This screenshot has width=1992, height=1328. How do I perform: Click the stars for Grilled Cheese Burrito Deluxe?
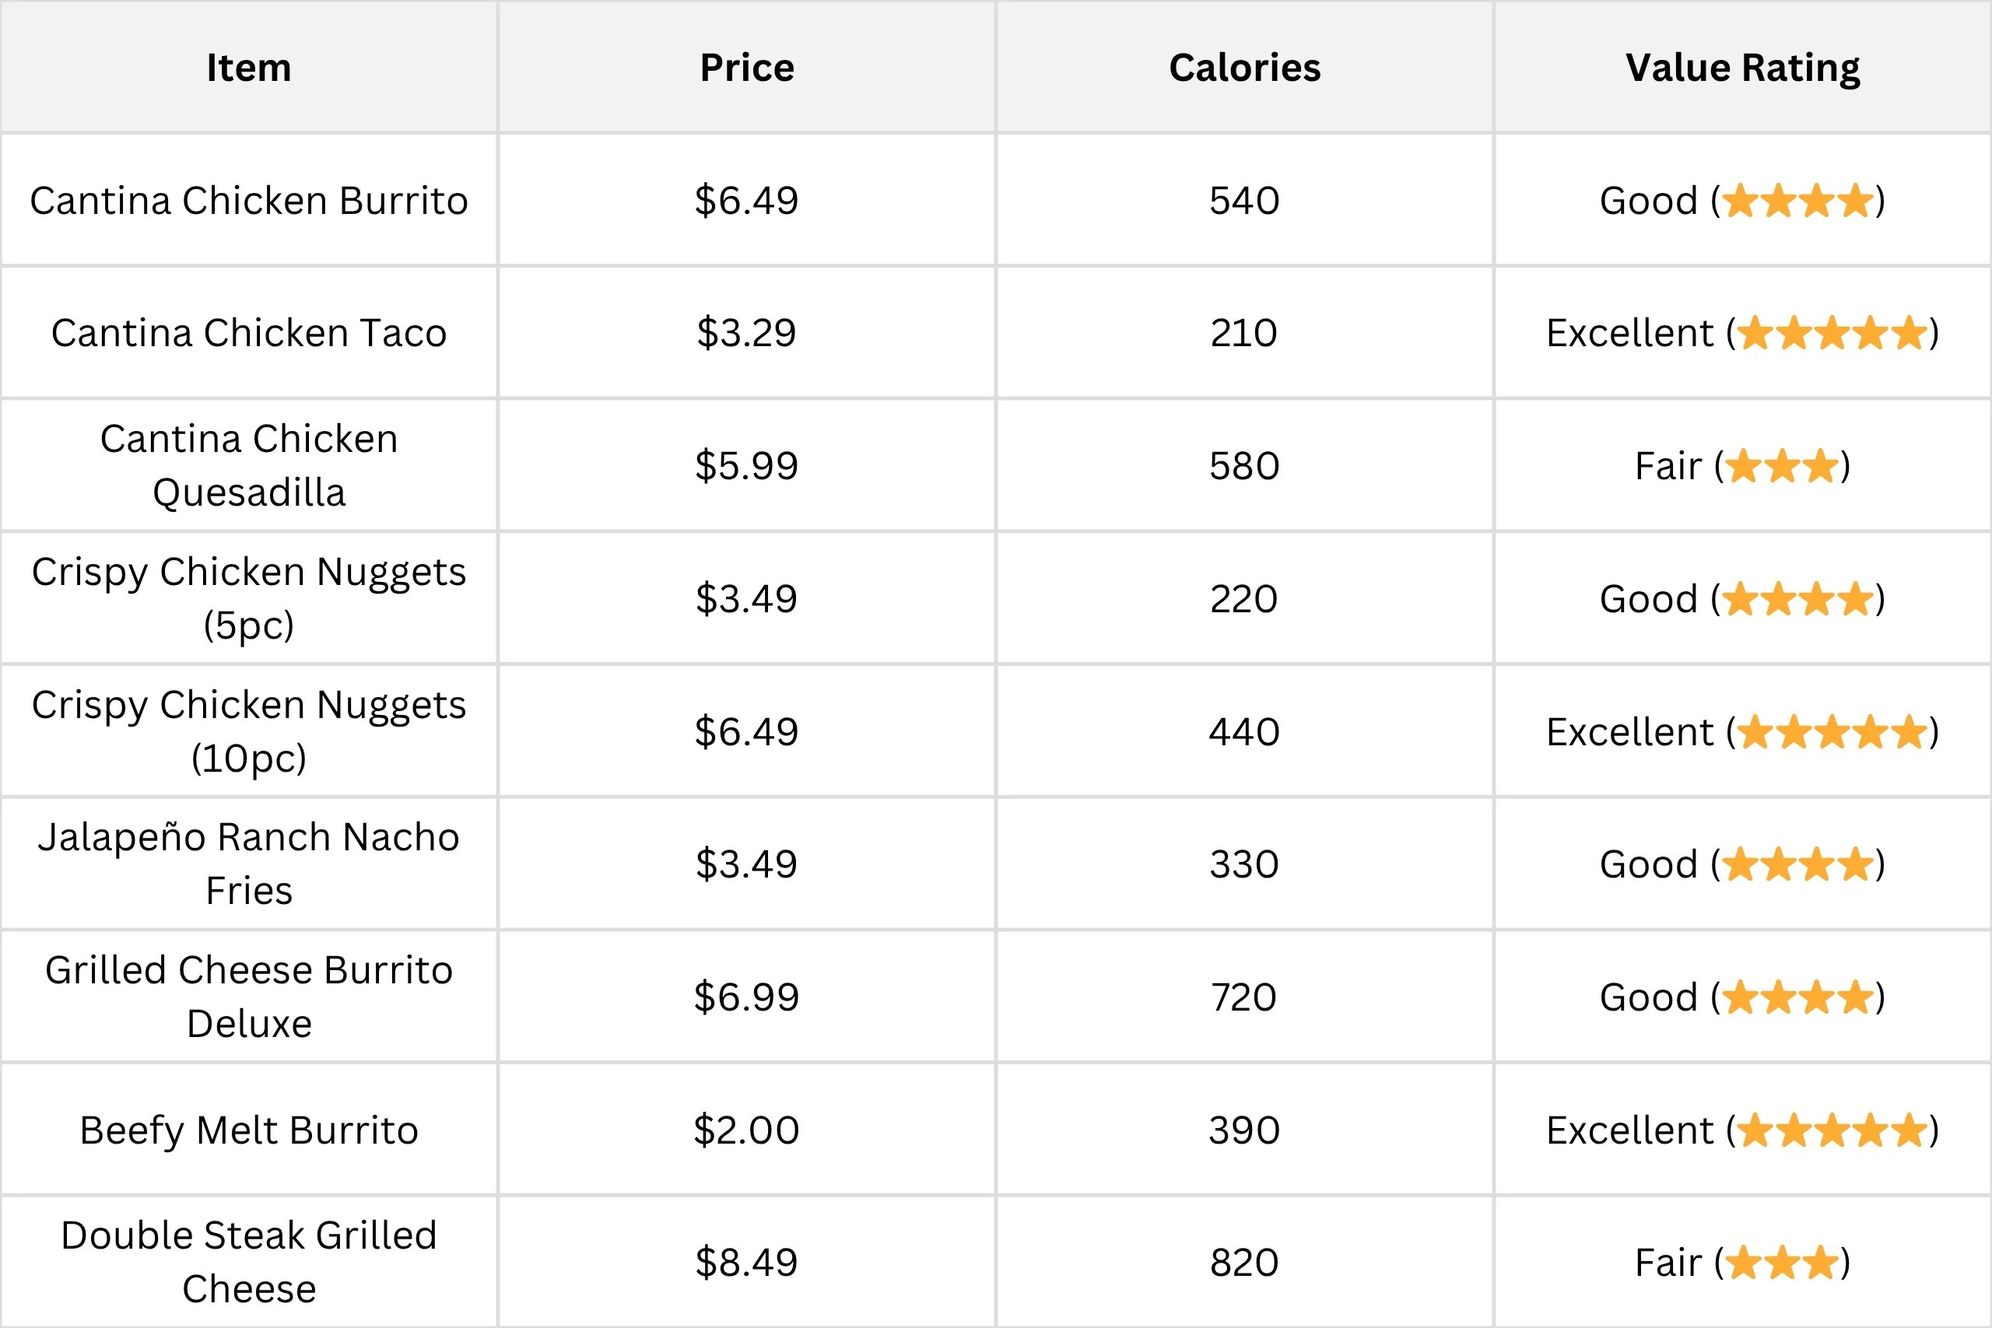pyautogui.click(x=1797, y=997)
